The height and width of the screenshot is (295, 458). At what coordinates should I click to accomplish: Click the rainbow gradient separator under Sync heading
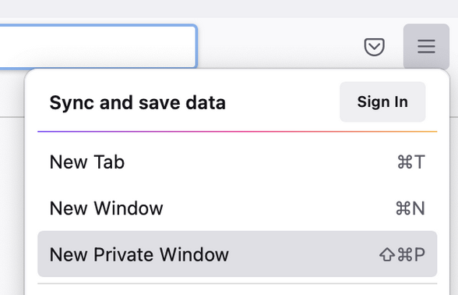(237, 132)
